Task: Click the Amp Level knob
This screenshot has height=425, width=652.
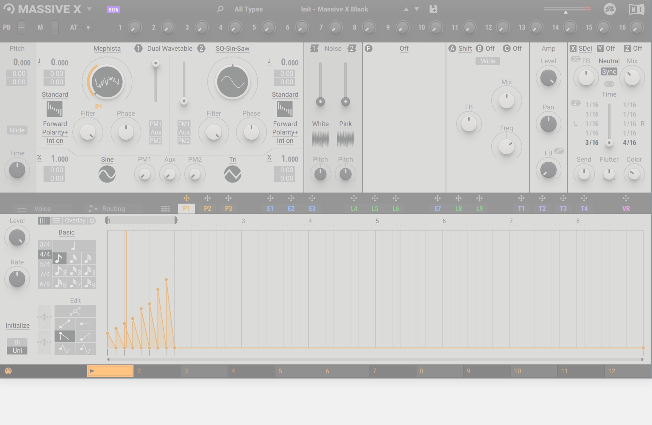Action: [548, 78]
